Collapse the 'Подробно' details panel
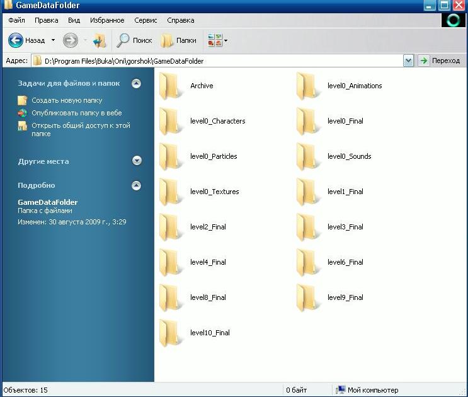 (137, 185)
